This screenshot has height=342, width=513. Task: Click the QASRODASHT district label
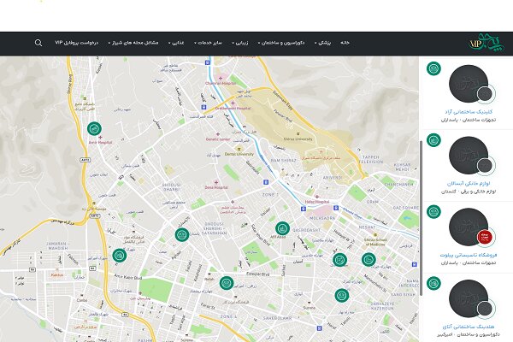point(307,230)
